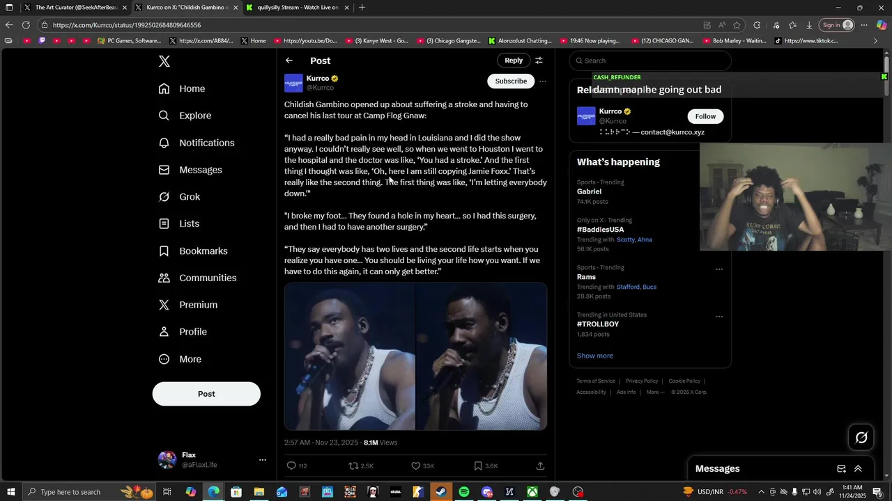Click the reply comment icon with 112

point(297,466)
